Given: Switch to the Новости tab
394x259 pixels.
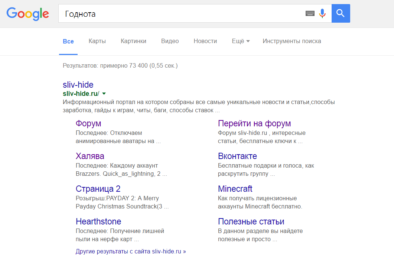Looking at the screenshot, I should (205, 41).
